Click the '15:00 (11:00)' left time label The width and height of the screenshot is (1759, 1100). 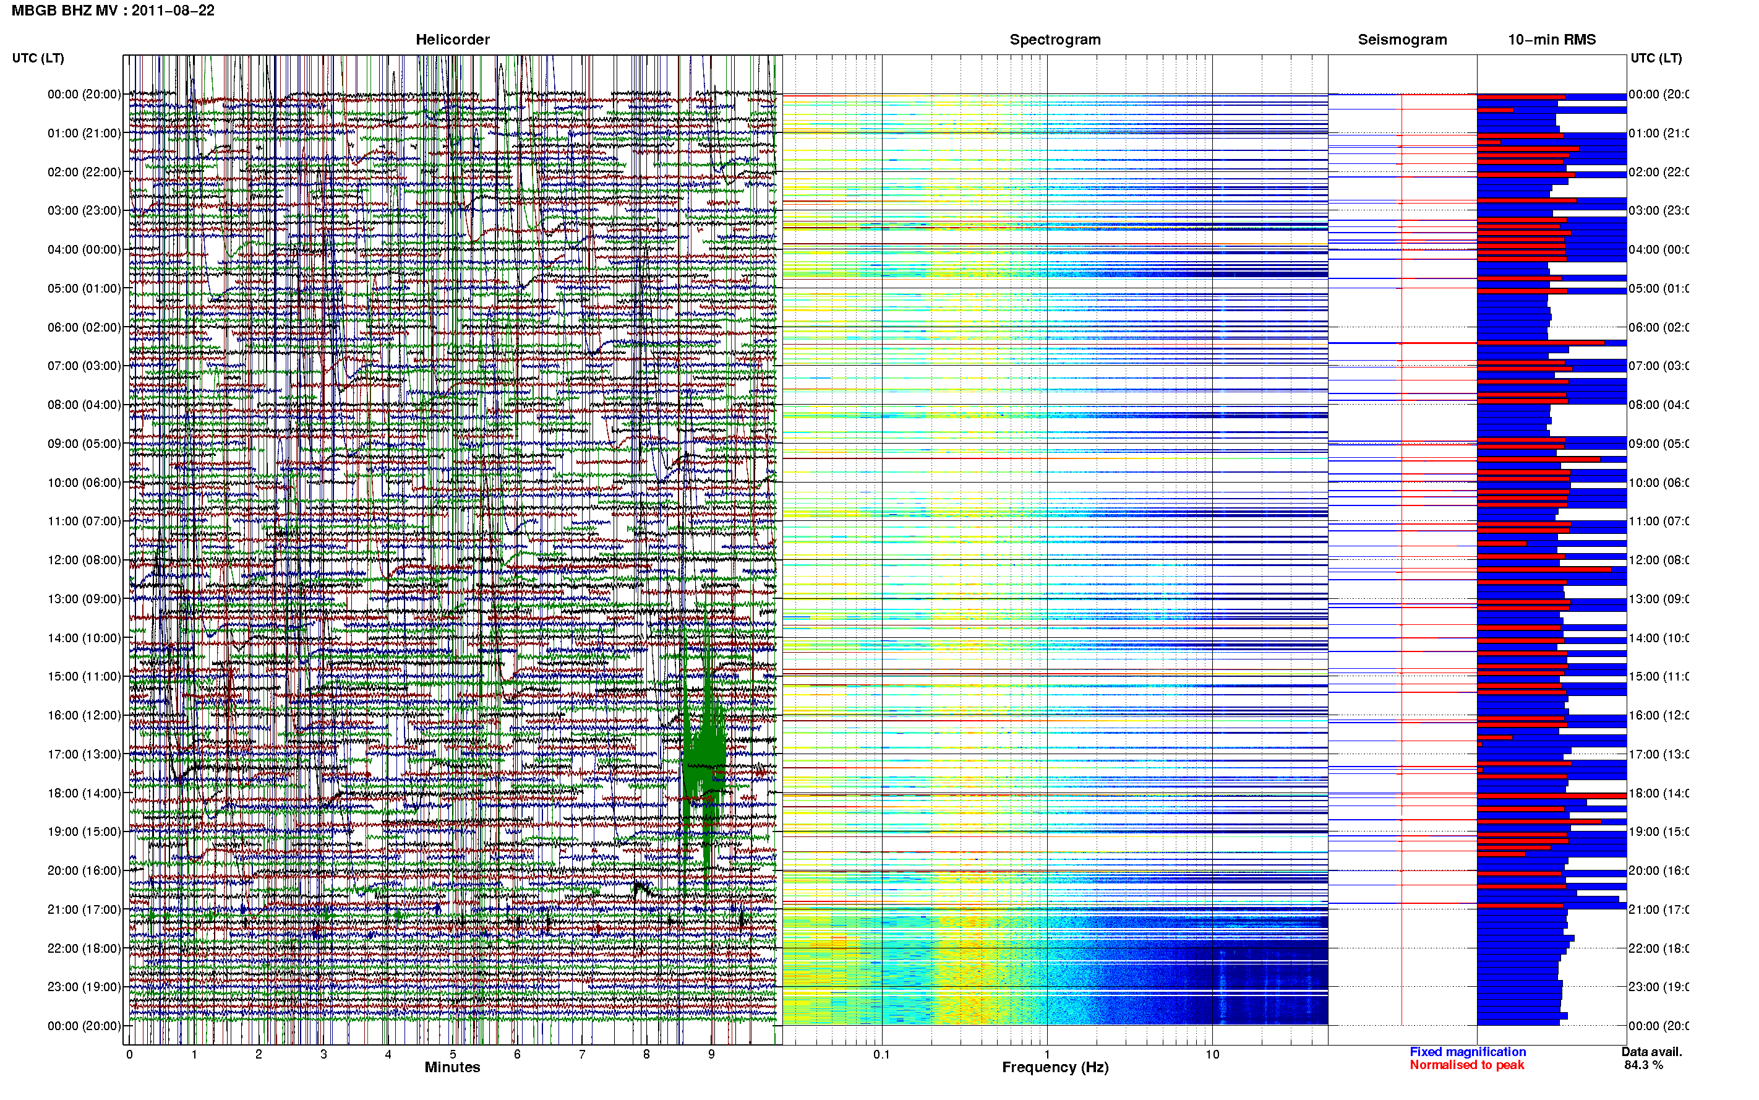pos(84,677)
